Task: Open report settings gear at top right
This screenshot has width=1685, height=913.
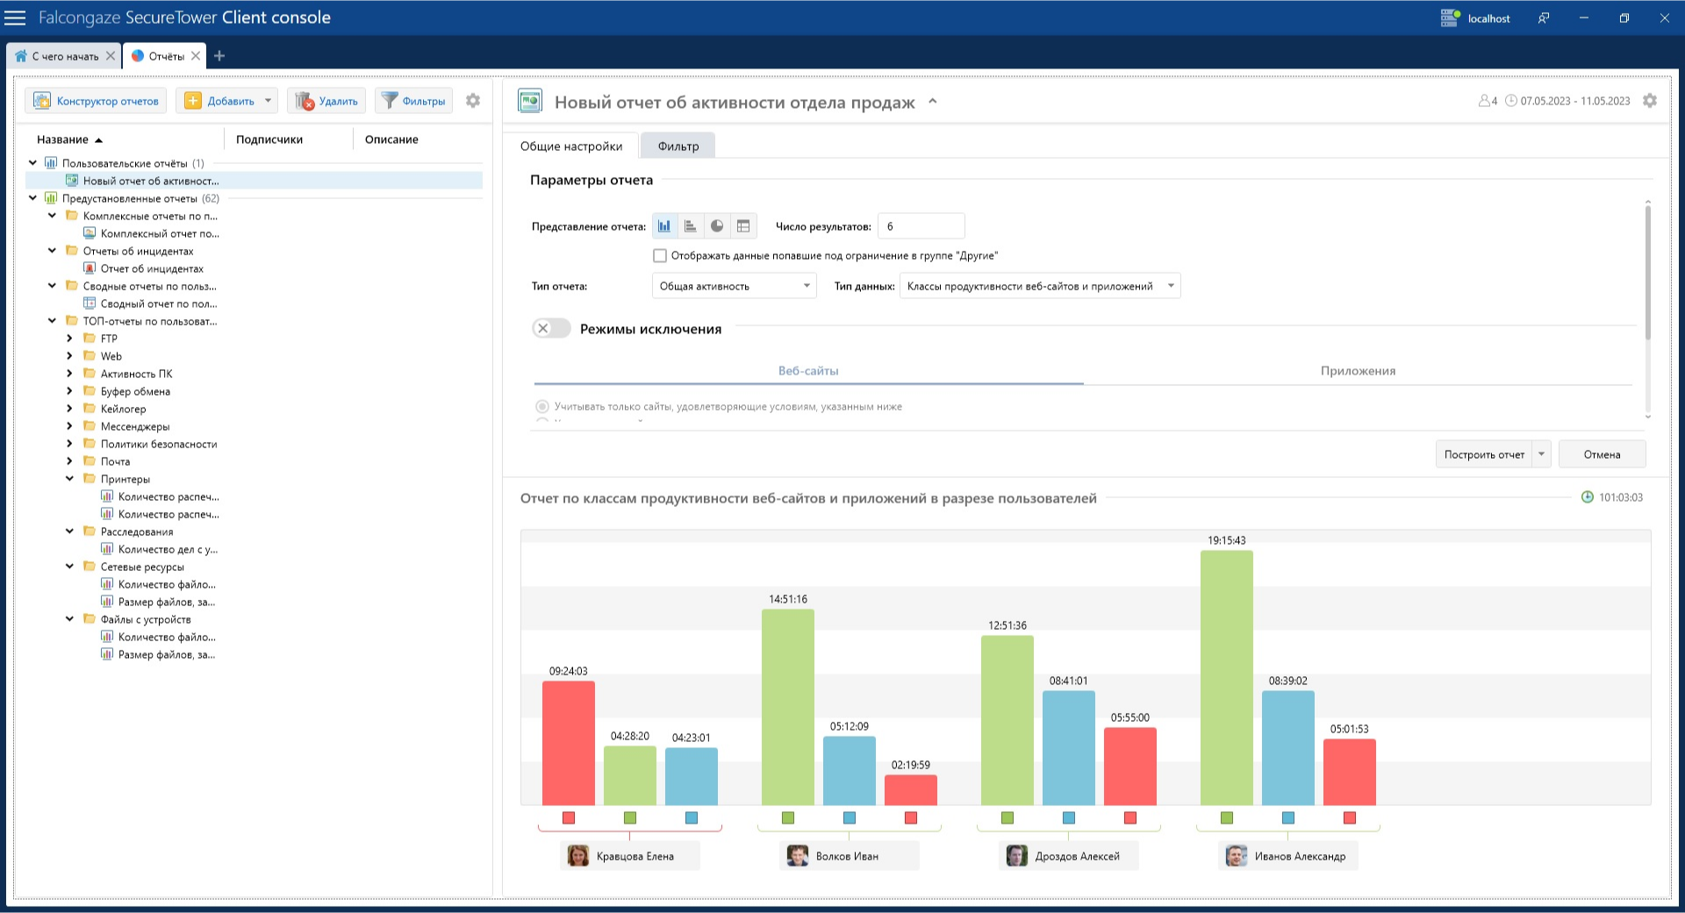Action: pyautogui.click(x=1650, y=101)
